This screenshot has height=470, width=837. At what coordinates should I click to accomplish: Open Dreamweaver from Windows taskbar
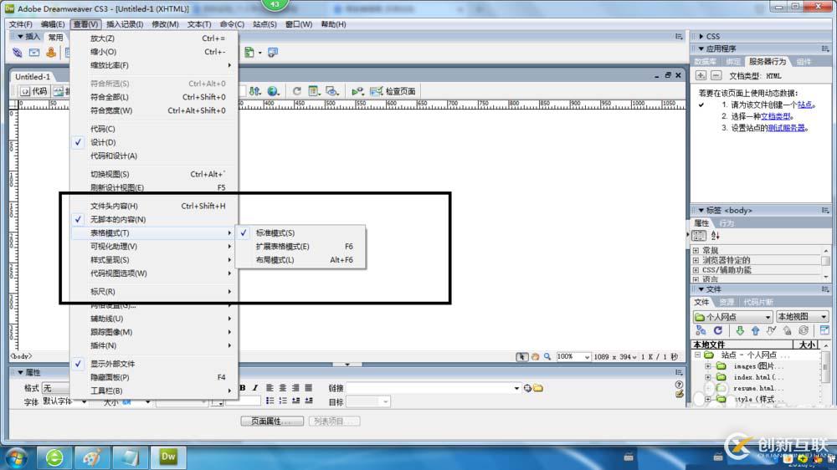pos(168,457)
